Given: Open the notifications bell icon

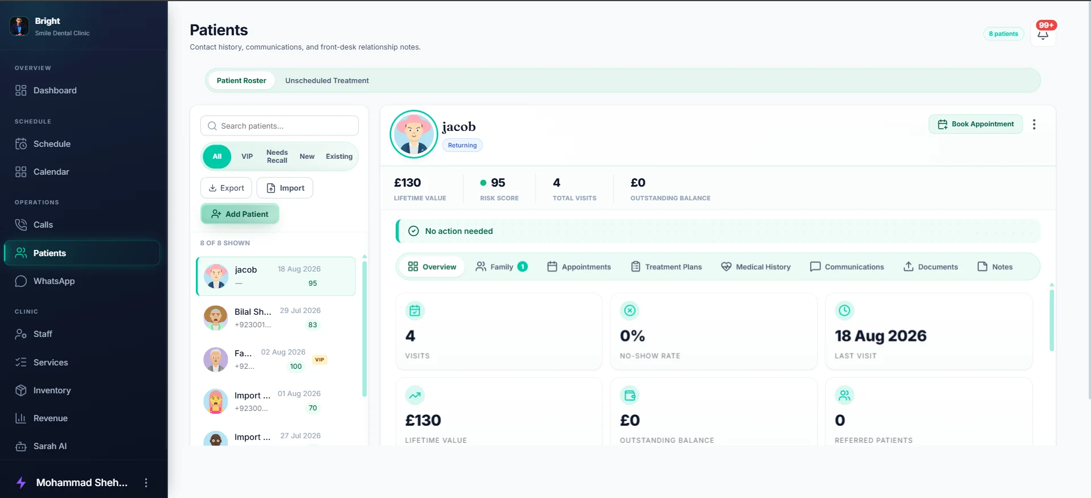Looking at the screenshot, I should point(1043,34).
